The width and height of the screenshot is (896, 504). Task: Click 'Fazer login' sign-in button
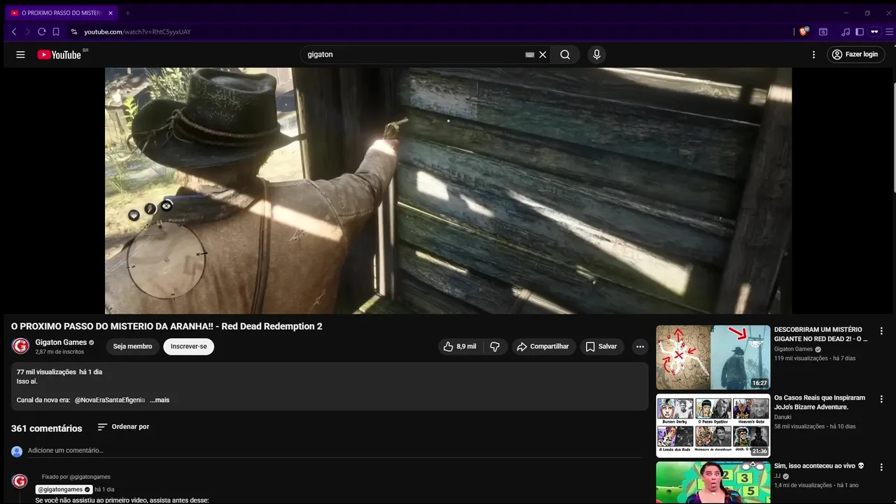856,55
